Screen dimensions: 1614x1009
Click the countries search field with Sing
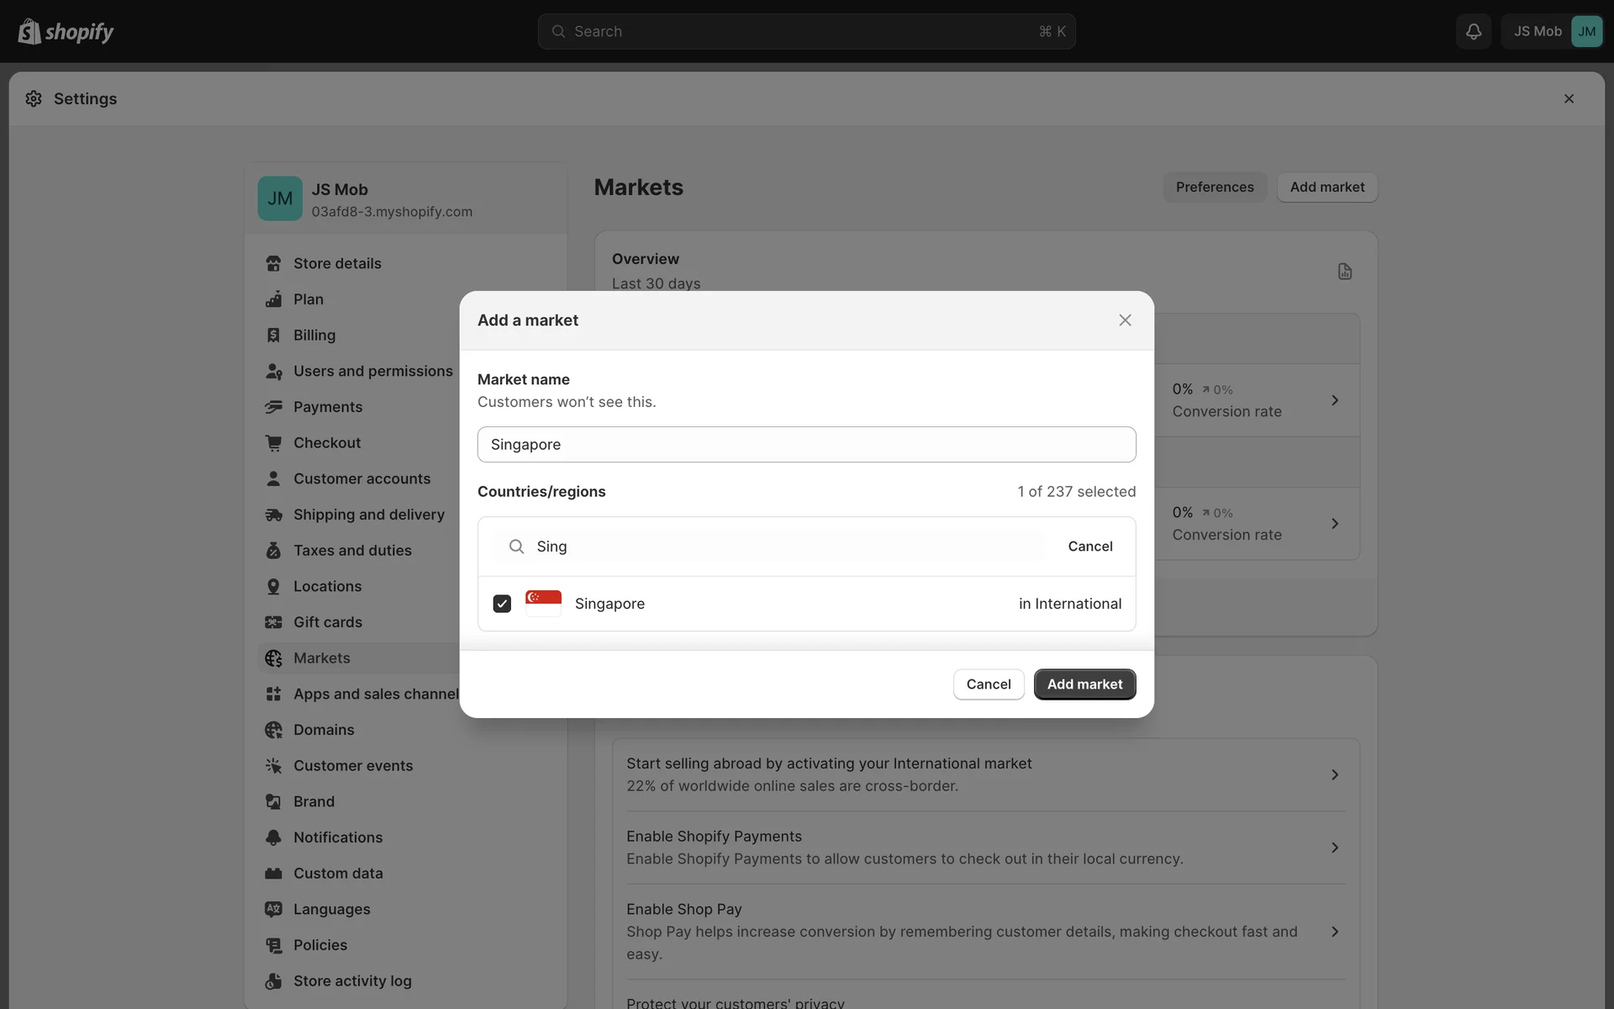point(782,547)
